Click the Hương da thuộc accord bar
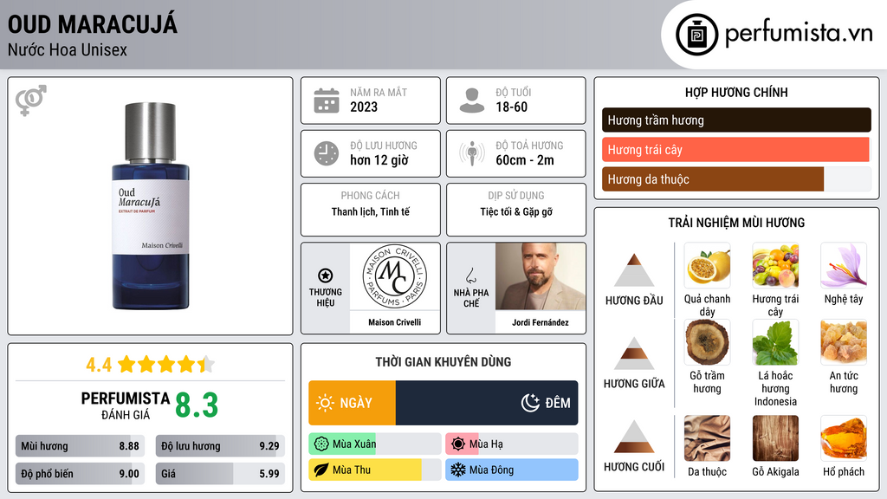This screenshot has height=499, width=887. pyautogui.click(x=736, y=179)
